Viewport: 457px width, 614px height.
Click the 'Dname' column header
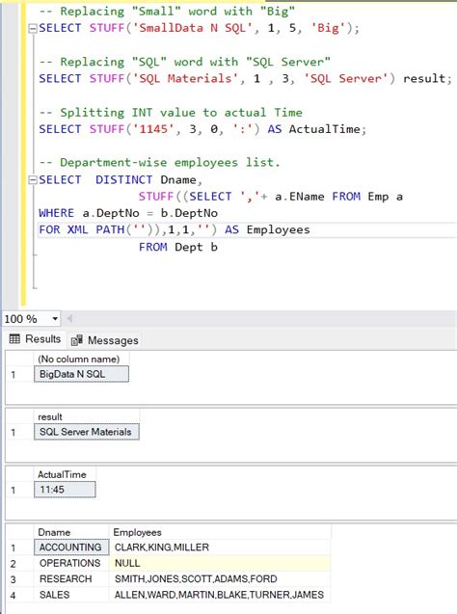(71, 532)
